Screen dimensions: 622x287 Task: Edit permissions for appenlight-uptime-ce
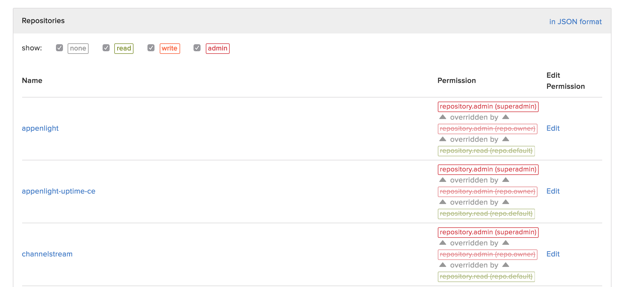[553, 191]
